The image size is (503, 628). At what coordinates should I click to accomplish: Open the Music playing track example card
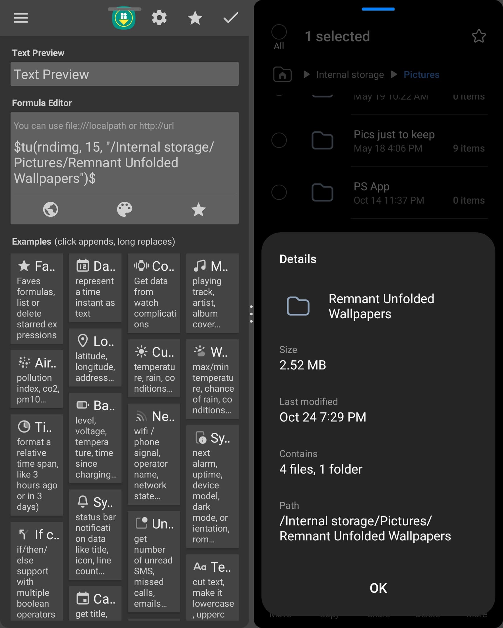[213, 293]
